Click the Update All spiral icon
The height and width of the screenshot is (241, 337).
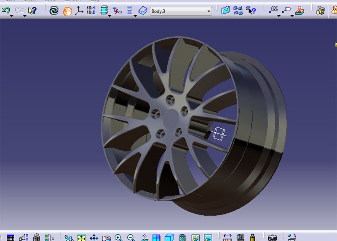54,10
